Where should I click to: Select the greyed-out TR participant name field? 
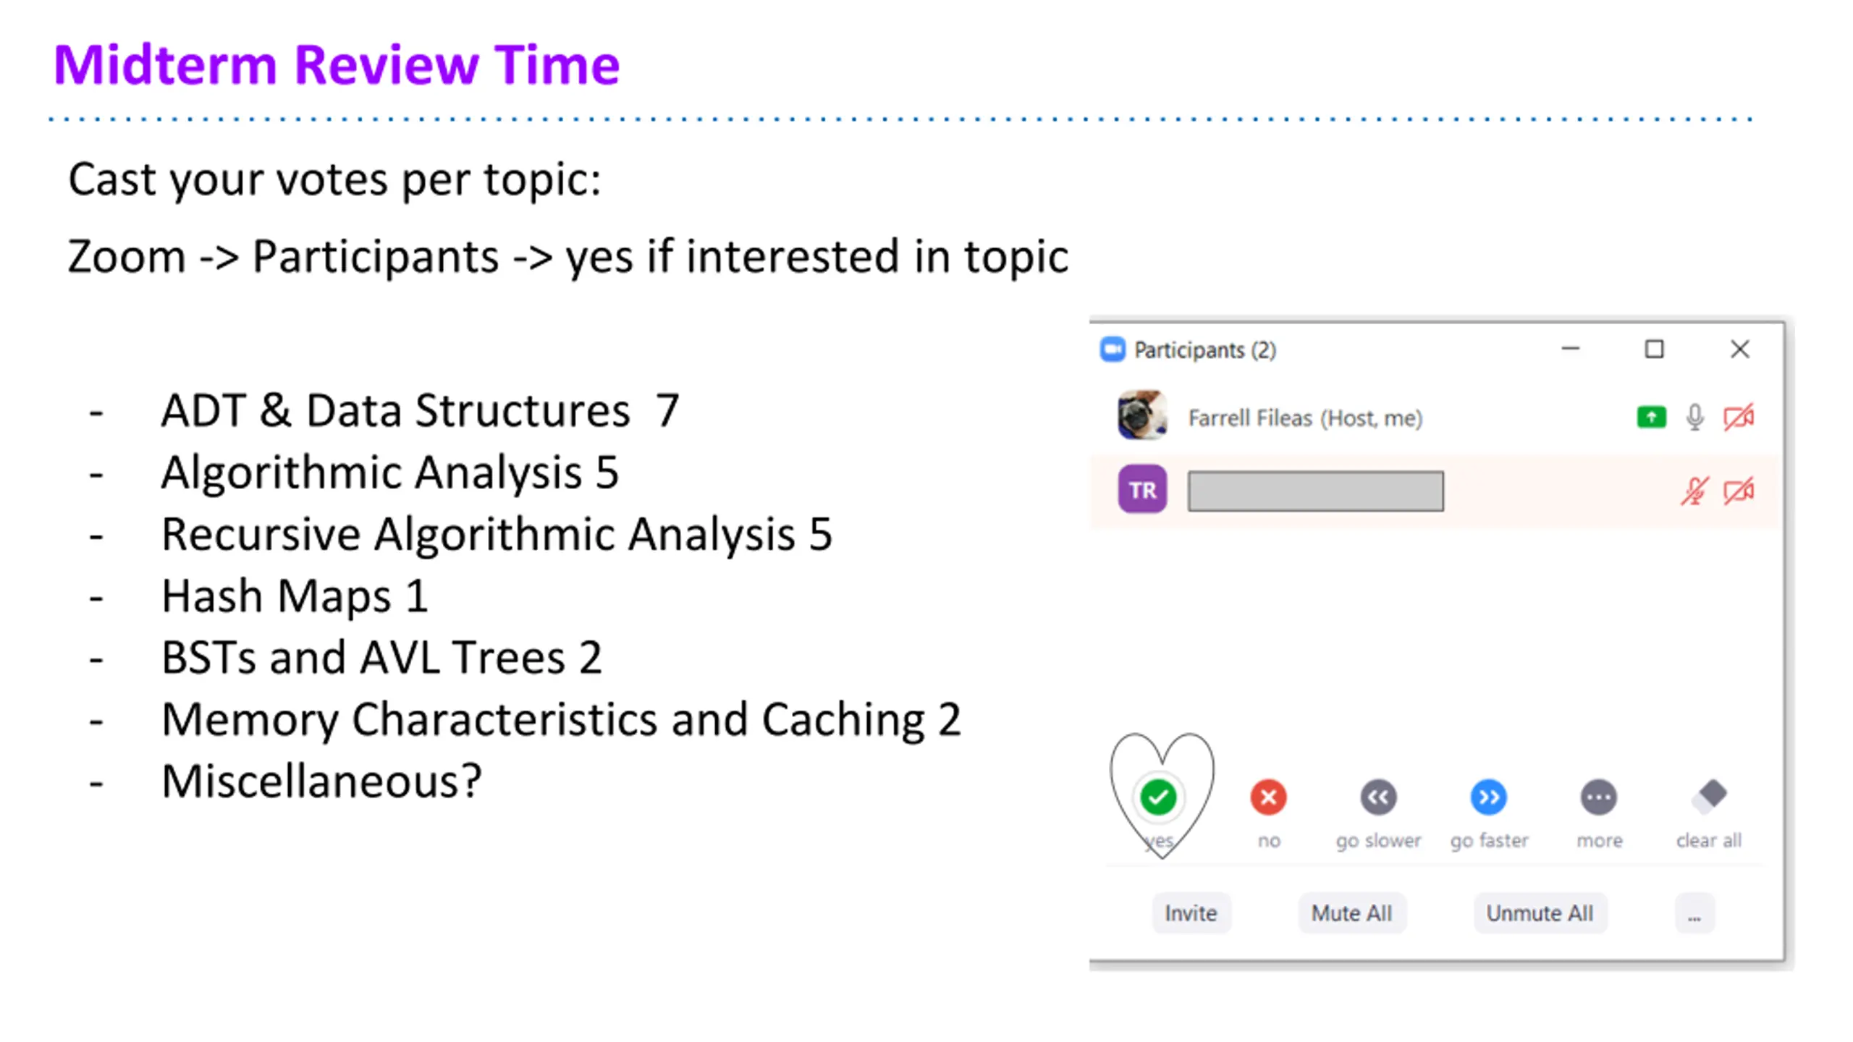[x=1315, y=491]
